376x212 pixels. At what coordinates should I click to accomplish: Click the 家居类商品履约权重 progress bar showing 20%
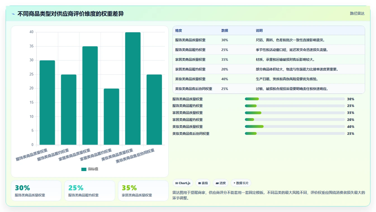[295, 120]
